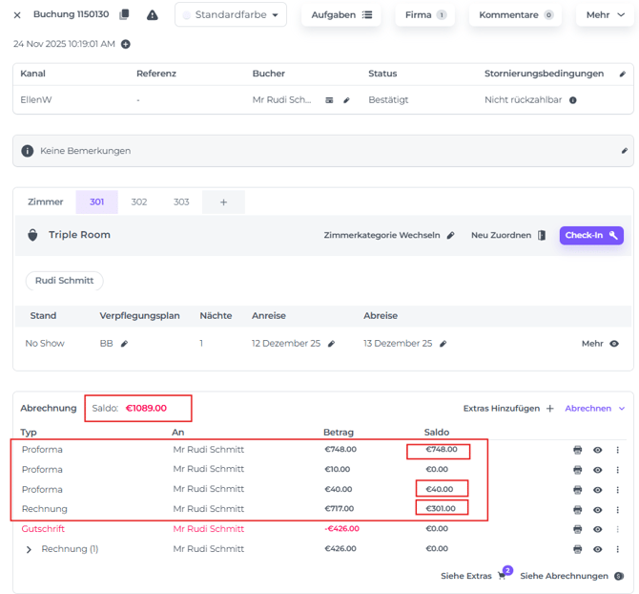The image size is (639, 594).
Task: Open the Standardfarbe color dropdown
Action: (231, 15)
